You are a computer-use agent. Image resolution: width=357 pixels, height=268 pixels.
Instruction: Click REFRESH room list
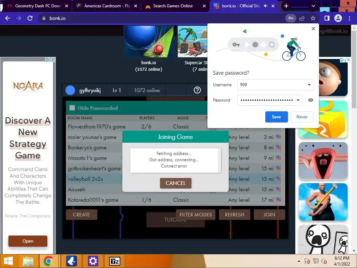tap(235, 215)
